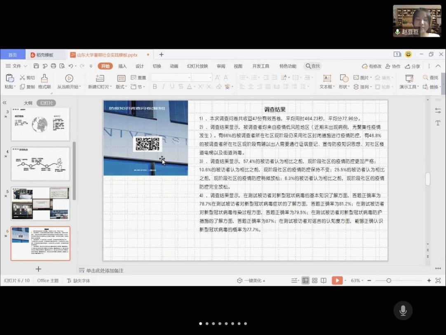
Task: Click the Save icon in quick toolbar
Action: point(36,66)
